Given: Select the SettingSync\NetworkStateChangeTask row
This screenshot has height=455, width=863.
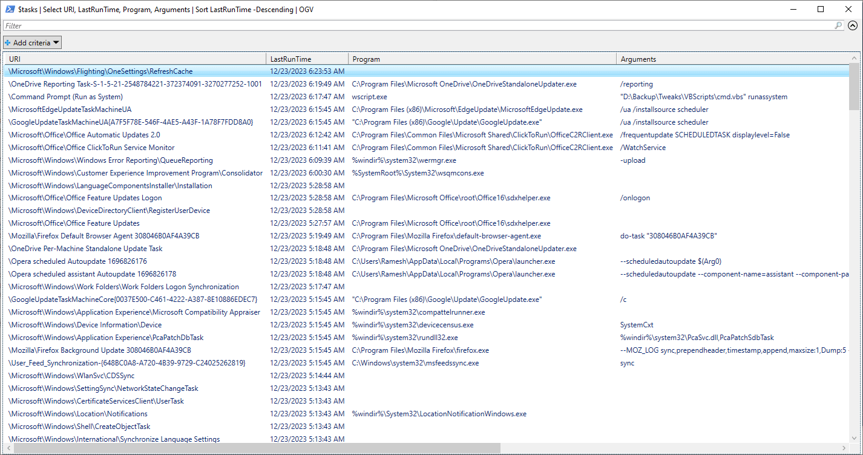Looking at the screenshot, I should pyautogui.click(x=427, y=388).
